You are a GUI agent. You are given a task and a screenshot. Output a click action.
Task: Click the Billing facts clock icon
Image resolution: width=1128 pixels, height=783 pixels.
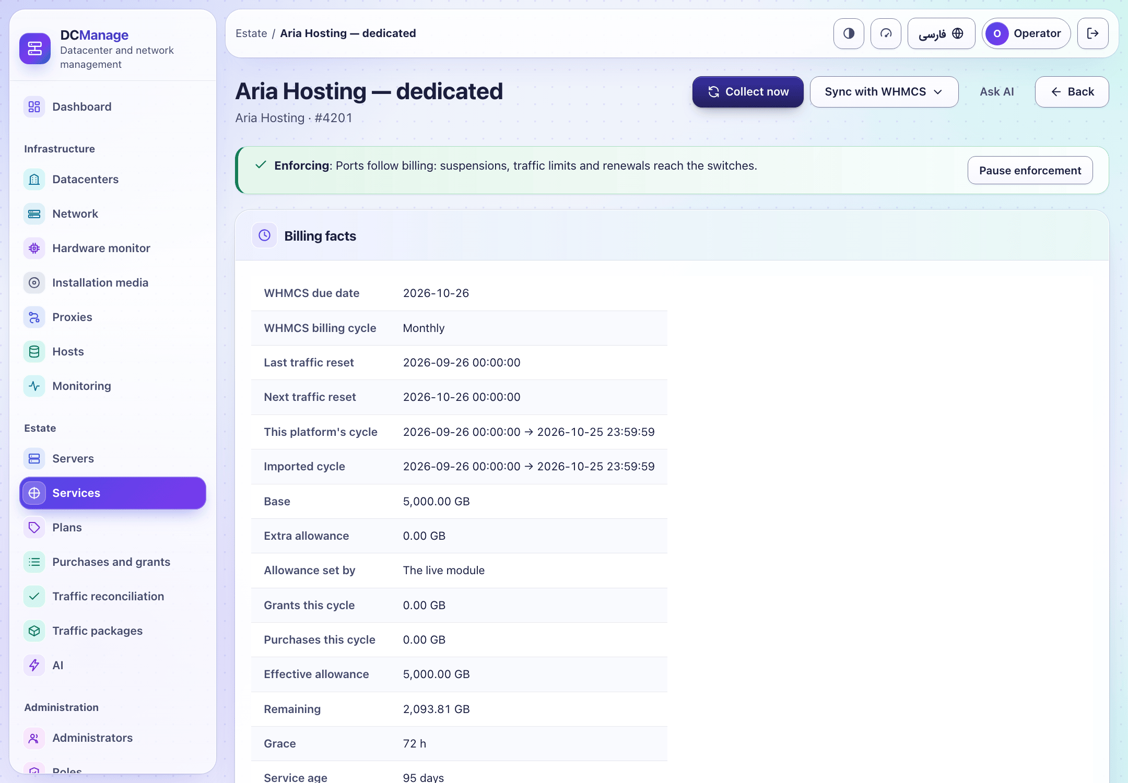pyautogui.click(x=265, y=235)
